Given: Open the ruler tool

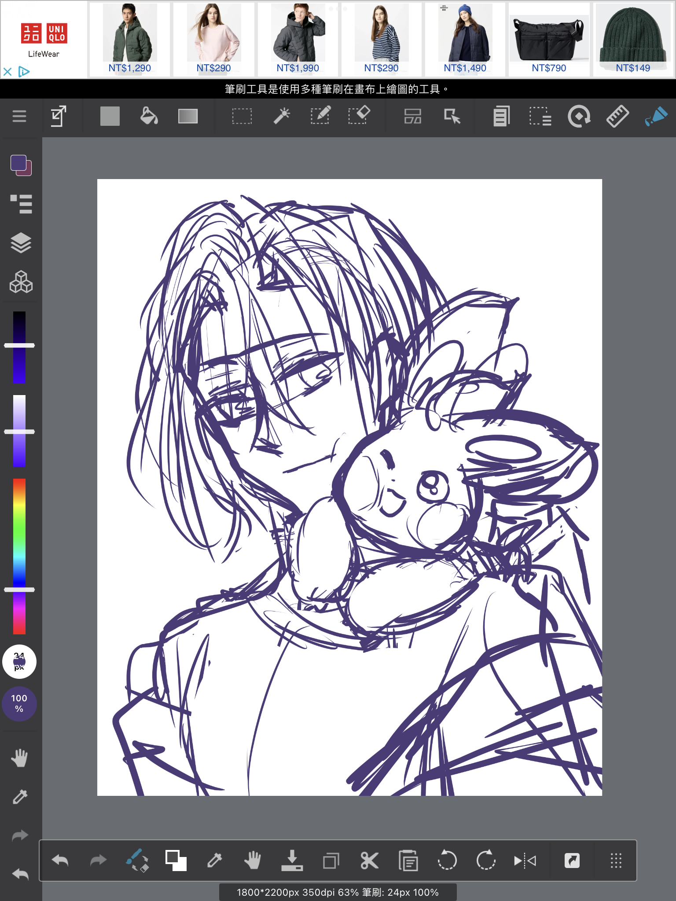Looking at the screenshot, I should click(x=617, y=116).
